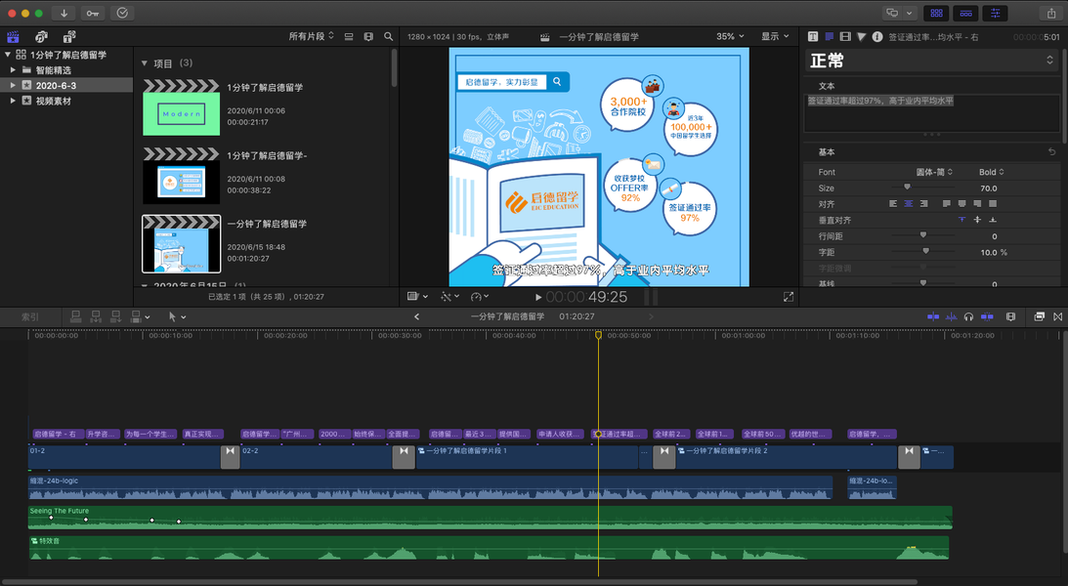The height and width of the screenshot is (586, 1068).
Task: Enter full screen viewer mode
Action: click(x=789, y=297)
